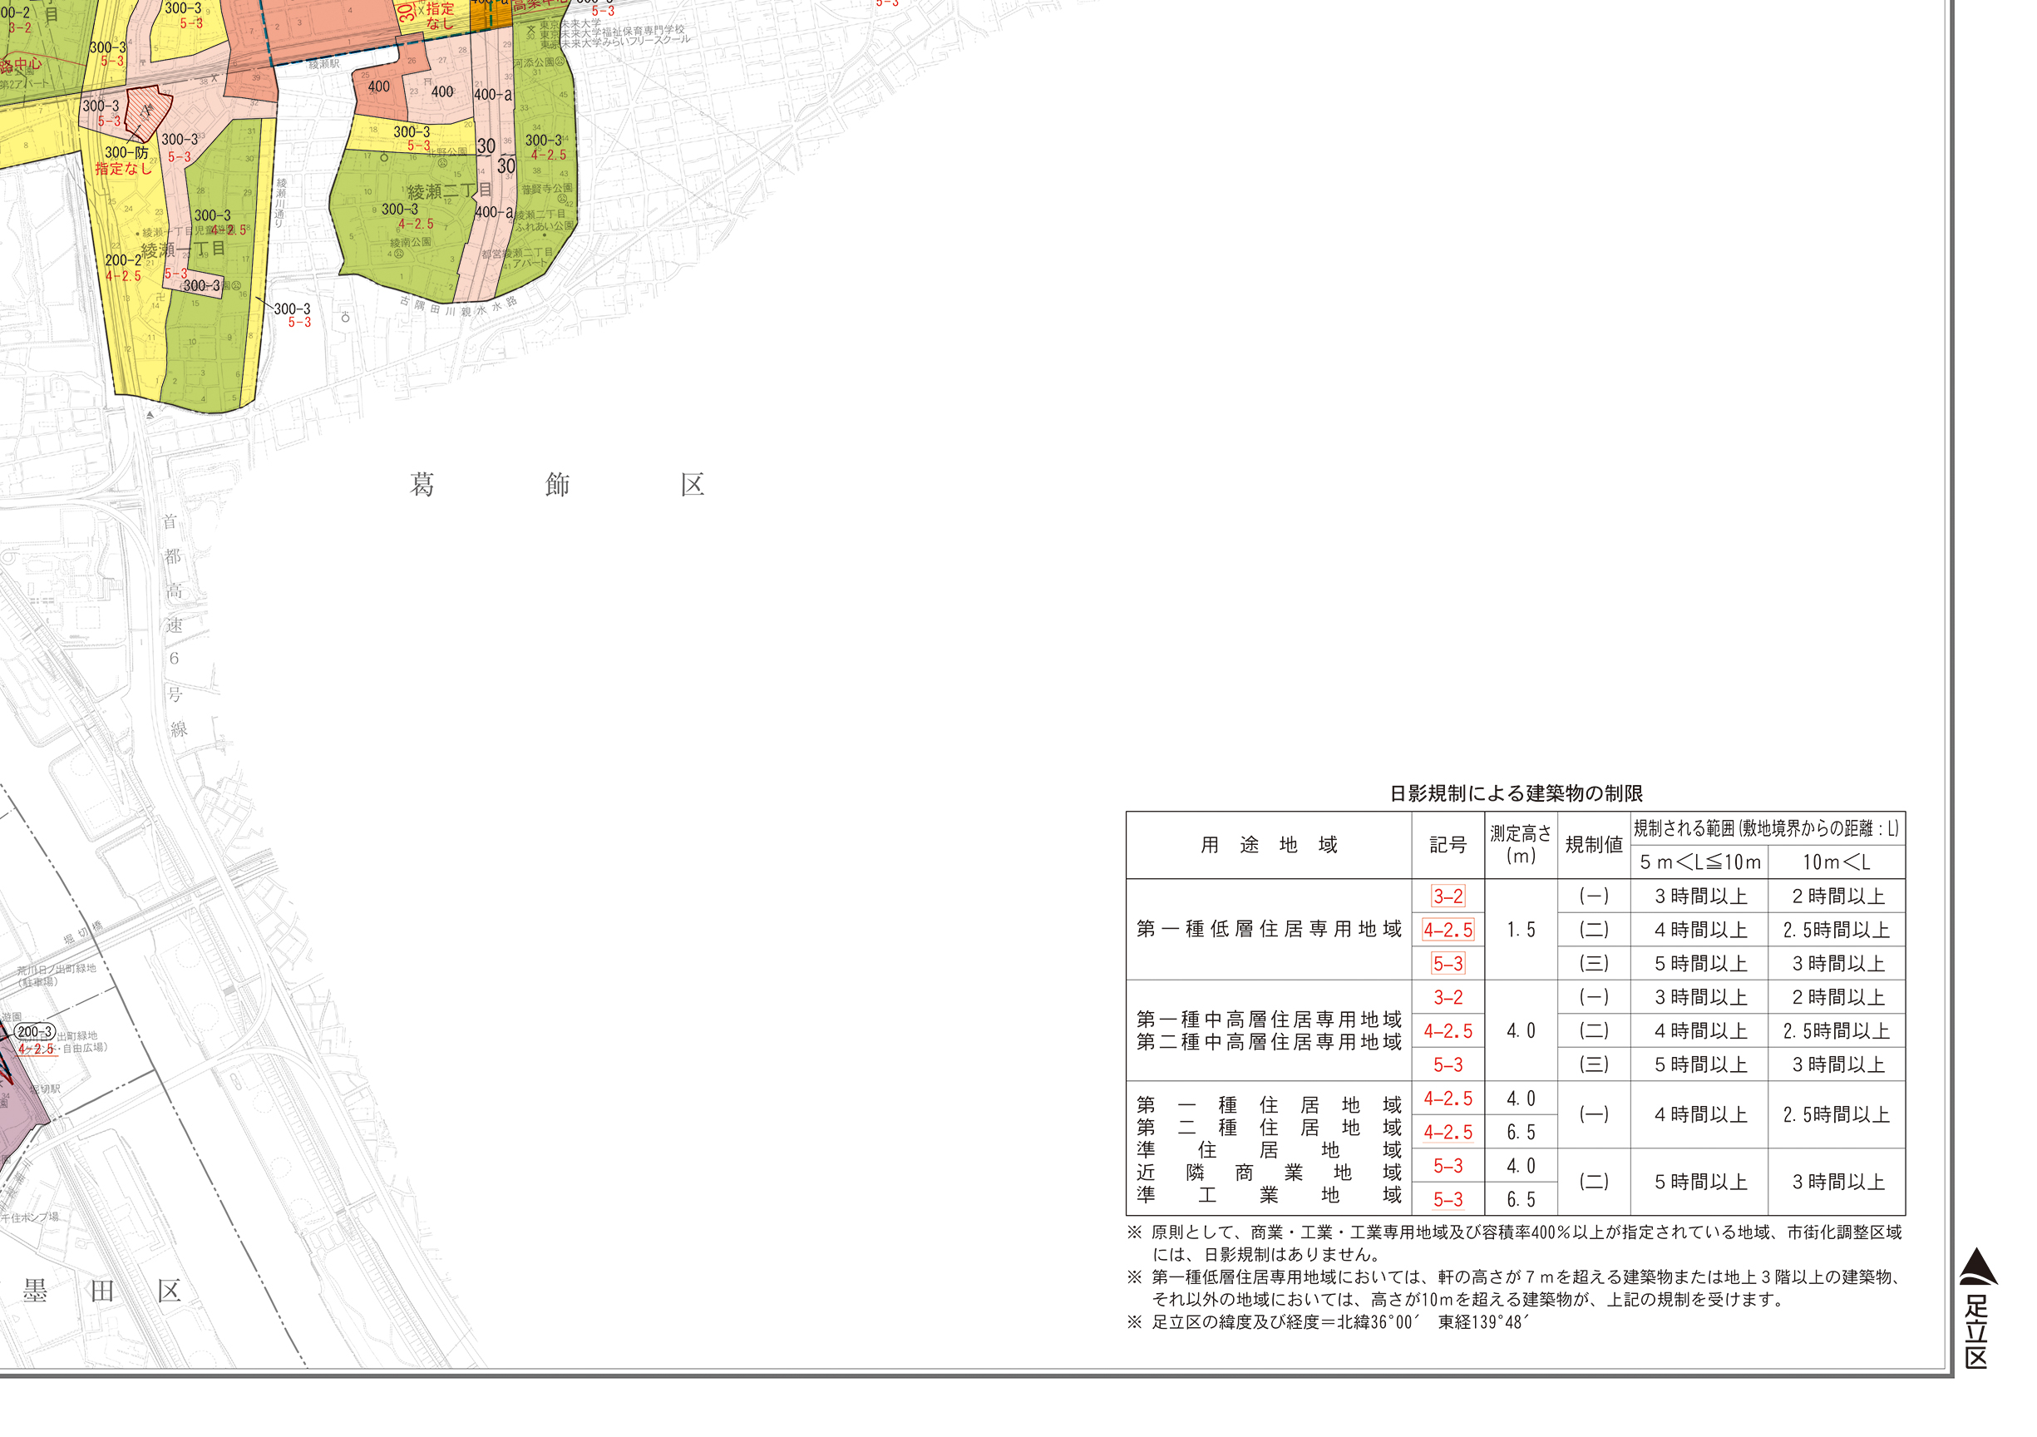Click the 葛飾区 ward name label
2037x1437 pixels.
pos(556,485)
